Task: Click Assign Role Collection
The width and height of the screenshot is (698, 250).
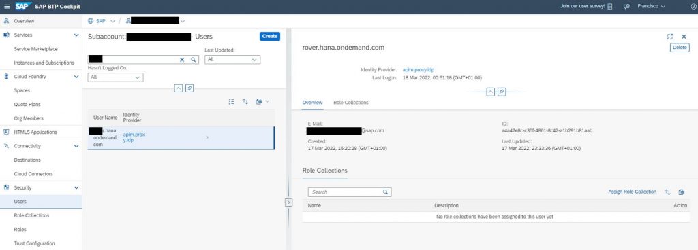Action: (x=632, y=192)
